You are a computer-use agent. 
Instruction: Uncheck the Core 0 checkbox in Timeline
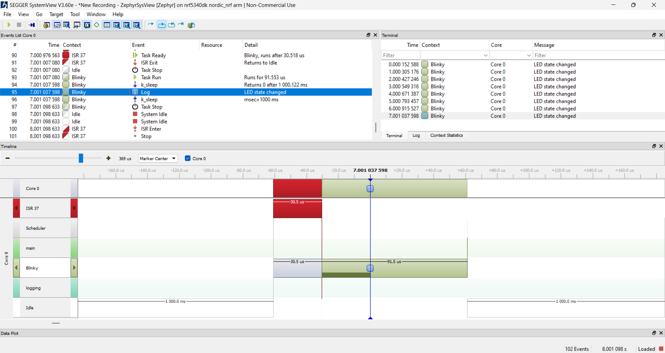(188, 159)
